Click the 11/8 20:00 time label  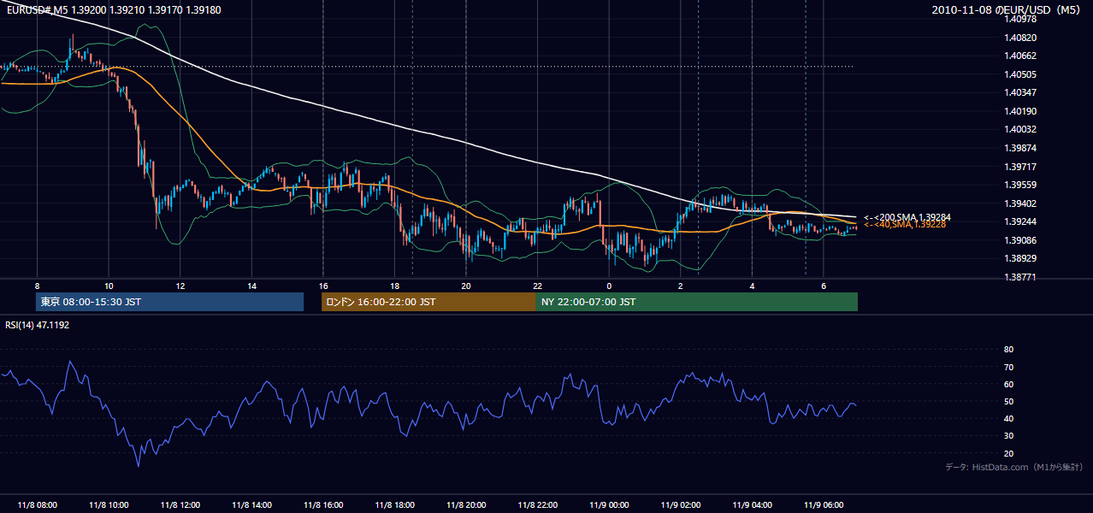pyautogui.click(x=465, y=505)
